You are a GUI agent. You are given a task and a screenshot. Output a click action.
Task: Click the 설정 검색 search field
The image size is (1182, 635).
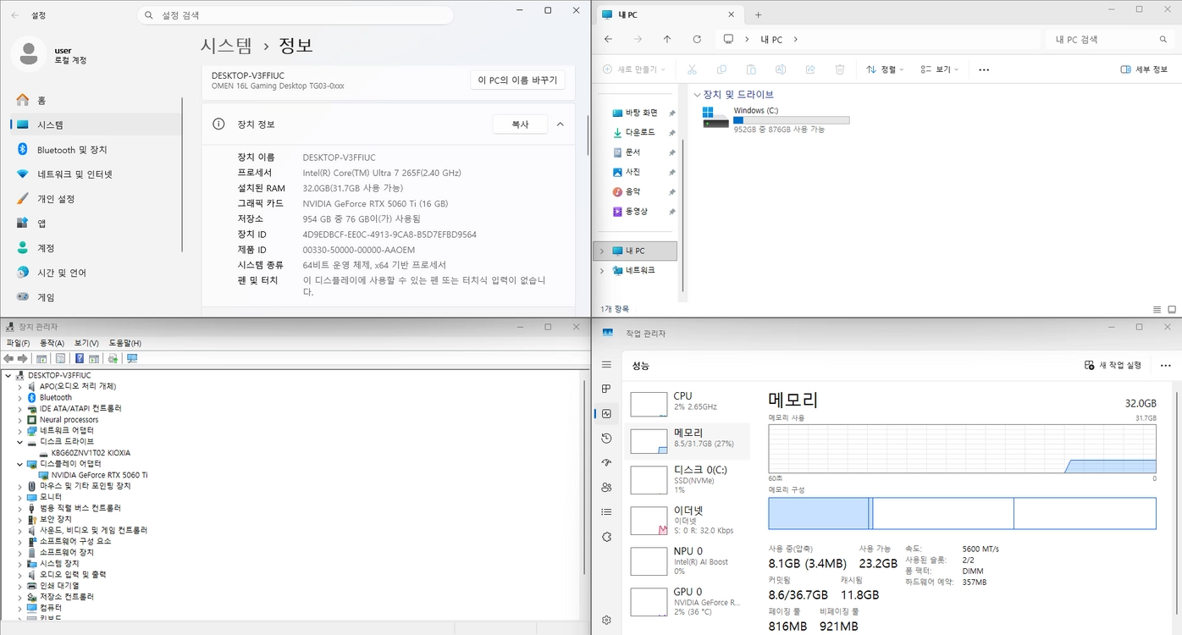(x=295, y=15)
